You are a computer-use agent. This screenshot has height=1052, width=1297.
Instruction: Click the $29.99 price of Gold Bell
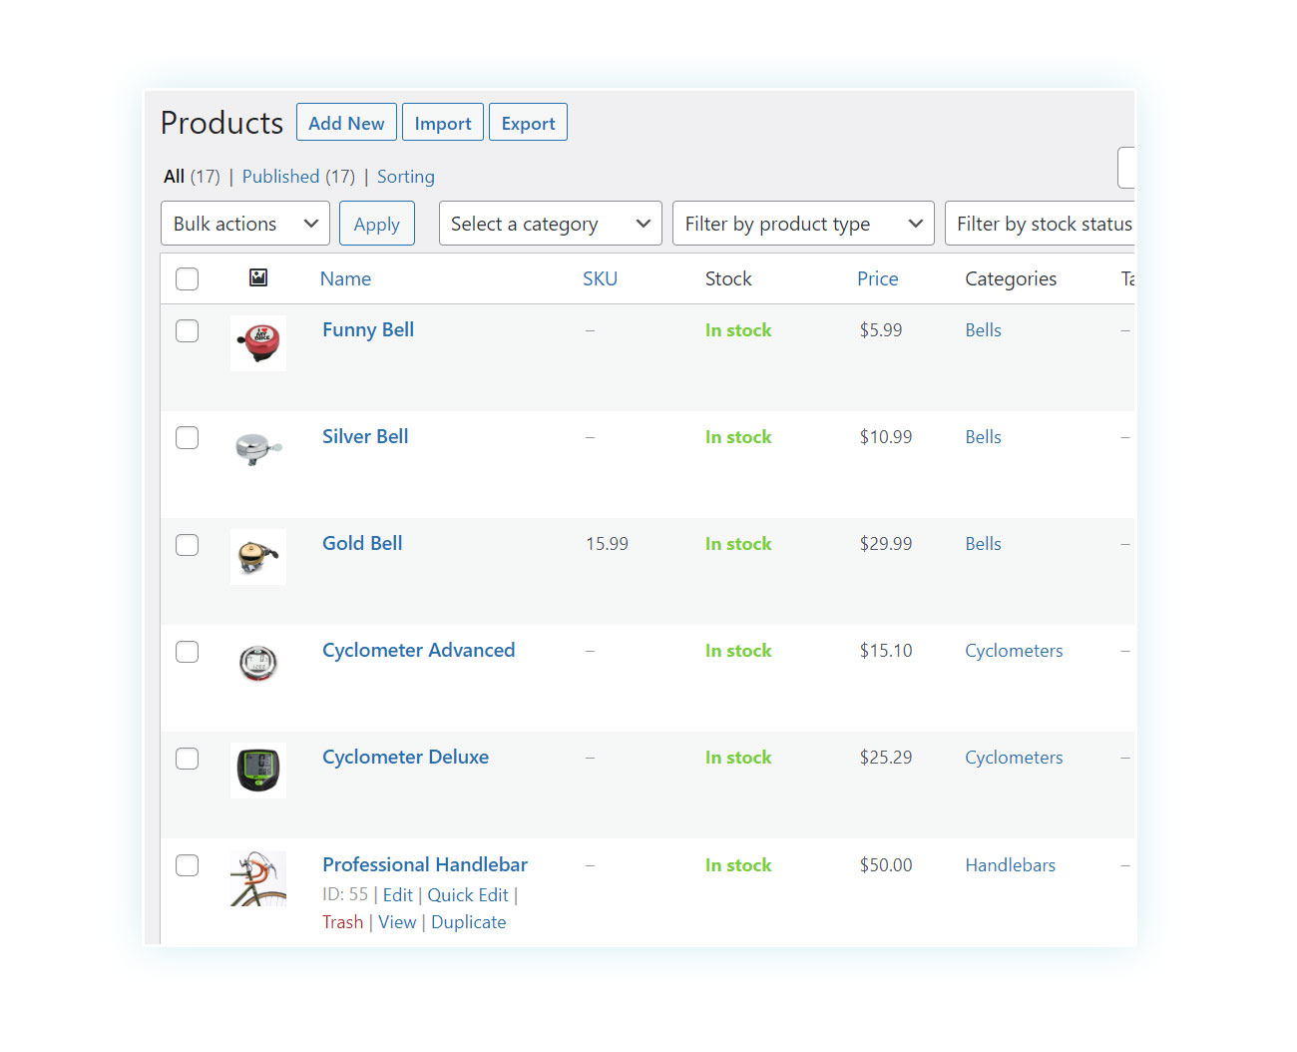click(x=886, y=544)
